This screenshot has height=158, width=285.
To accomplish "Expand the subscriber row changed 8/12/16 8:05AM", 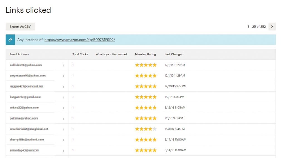I will click(63, 108).
